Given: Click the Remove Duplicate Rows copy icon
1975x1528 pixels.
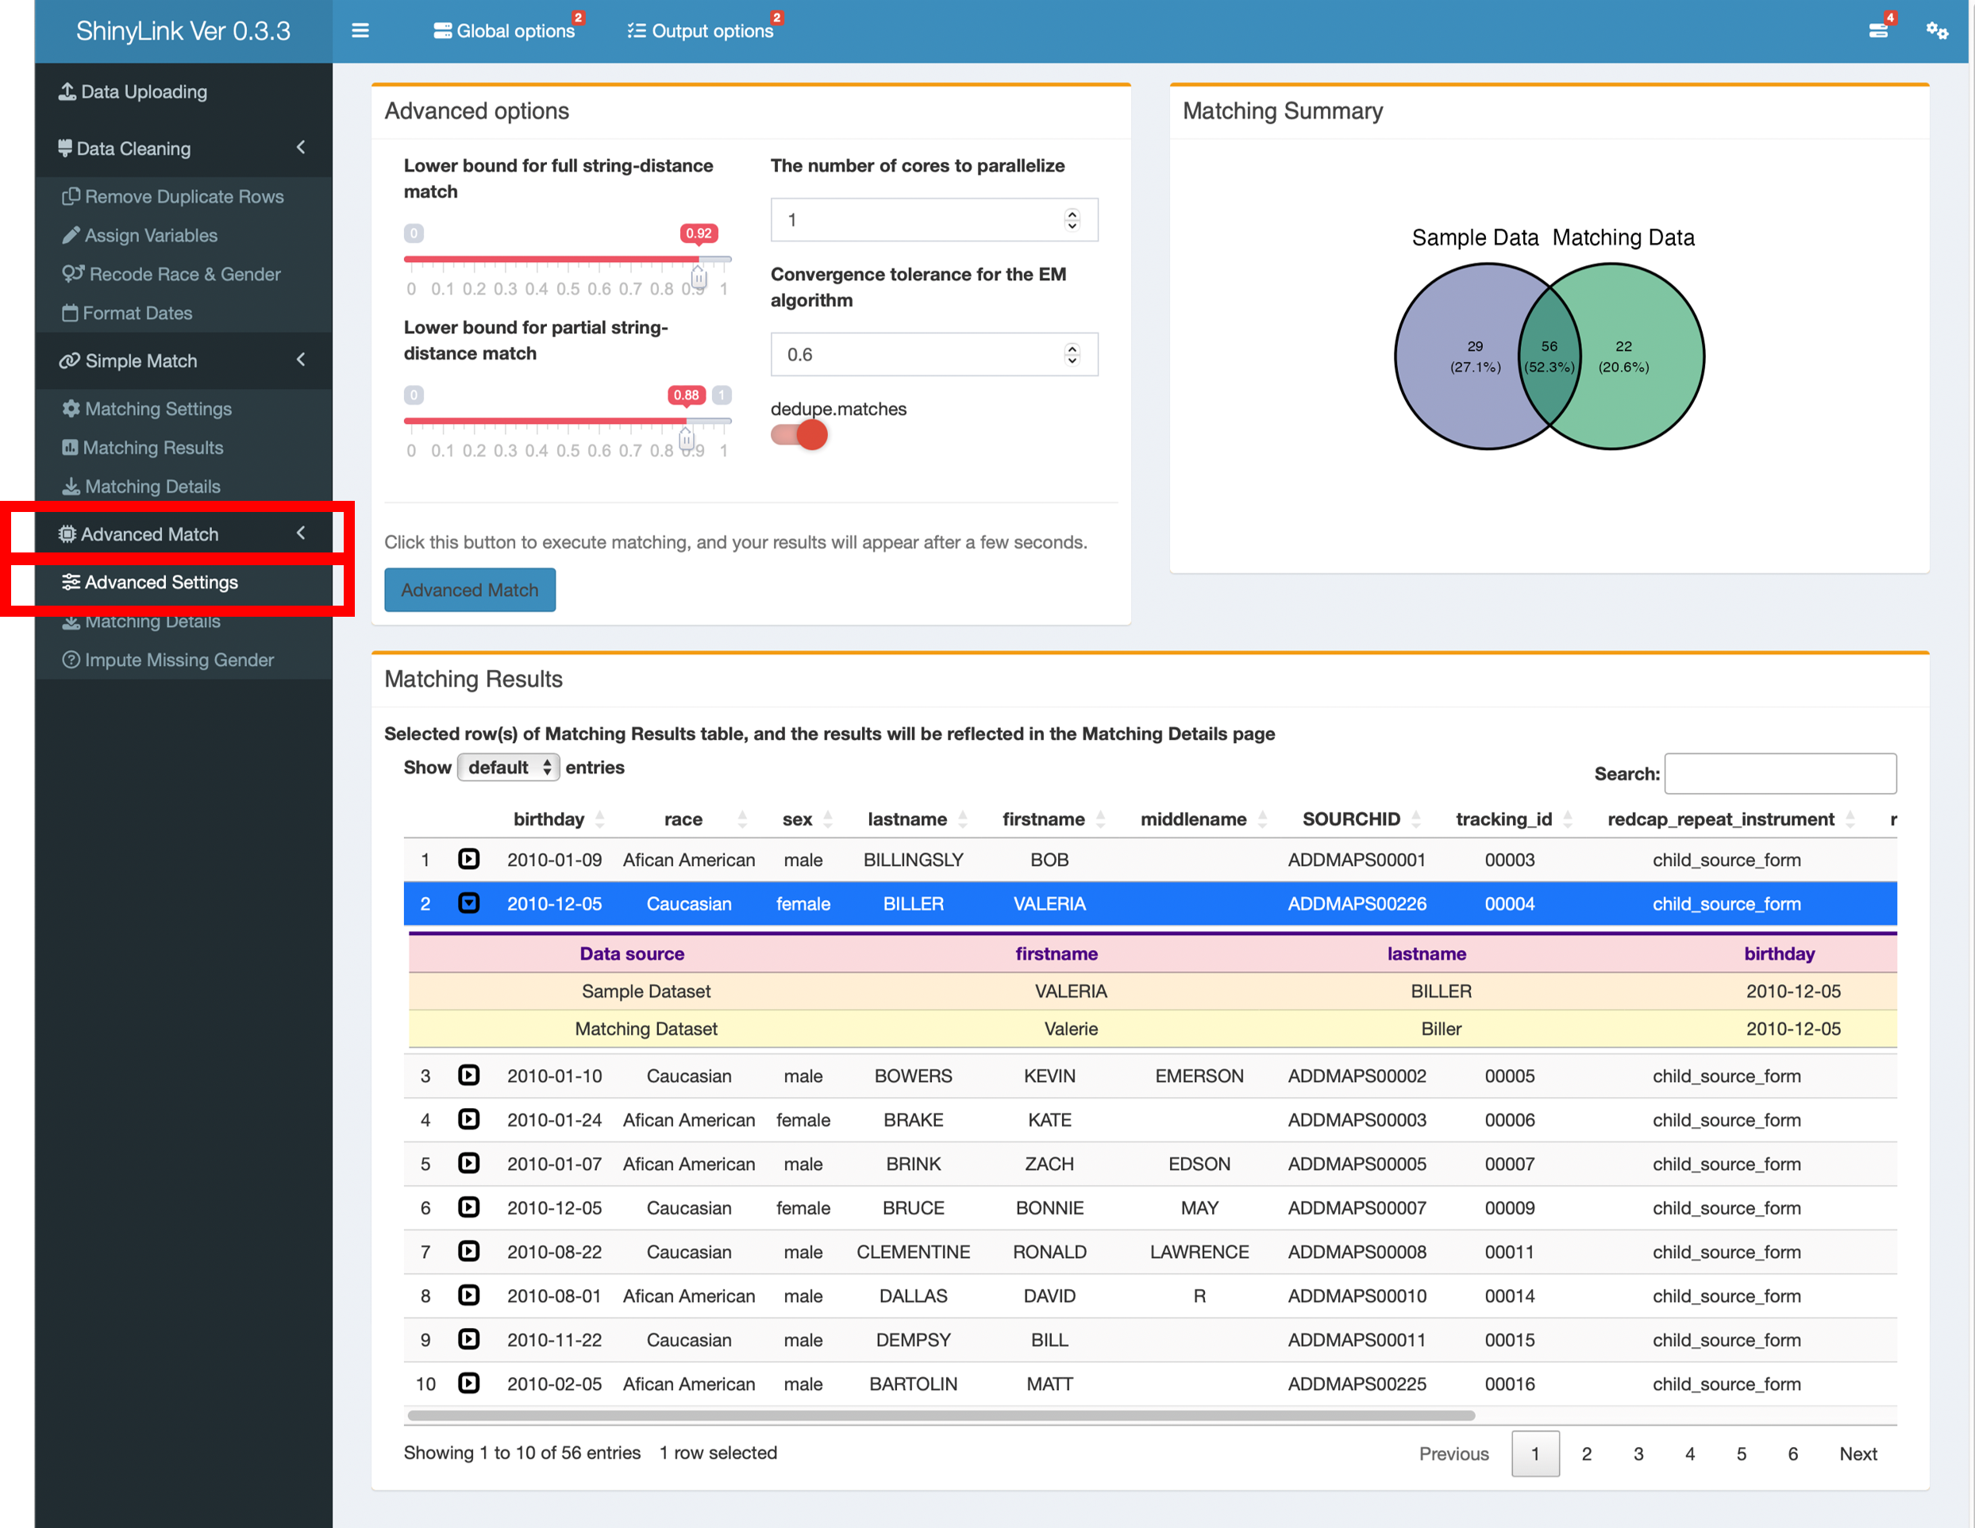Looking at the screenshot, I should click(x=71, y=196).
